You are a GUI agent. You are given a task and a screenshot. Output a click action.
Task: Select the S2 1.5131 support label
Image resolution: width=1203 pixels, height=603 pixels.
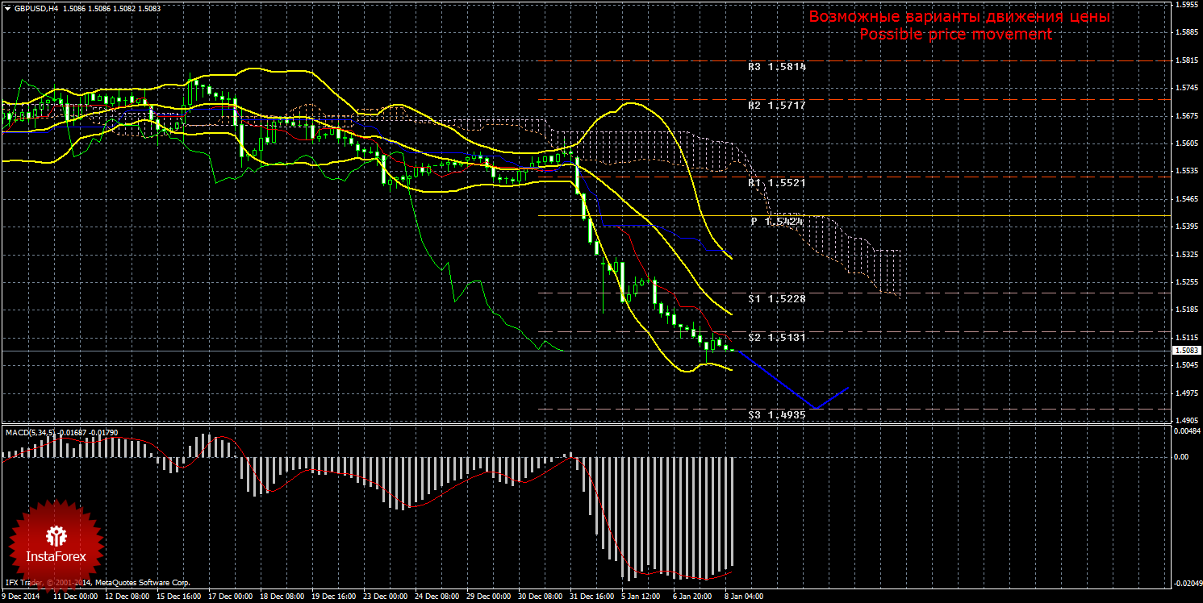pos(776,337)
